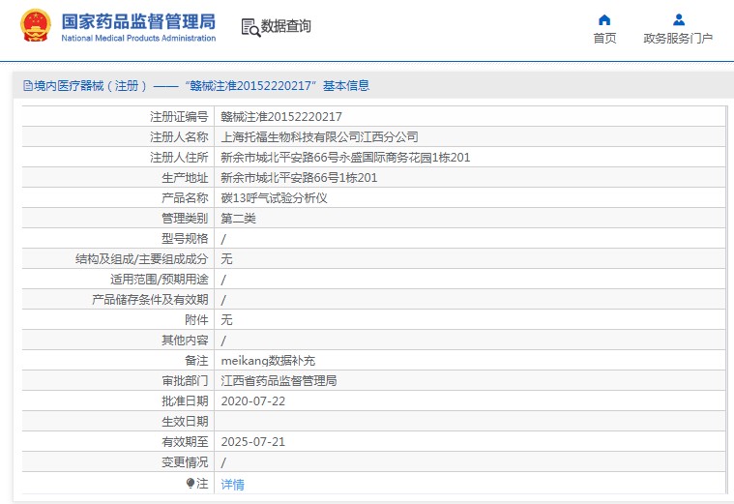Go to 政务服务门户 text link
This screenshot has width=734, height=504.
click(x=678, y=39)
